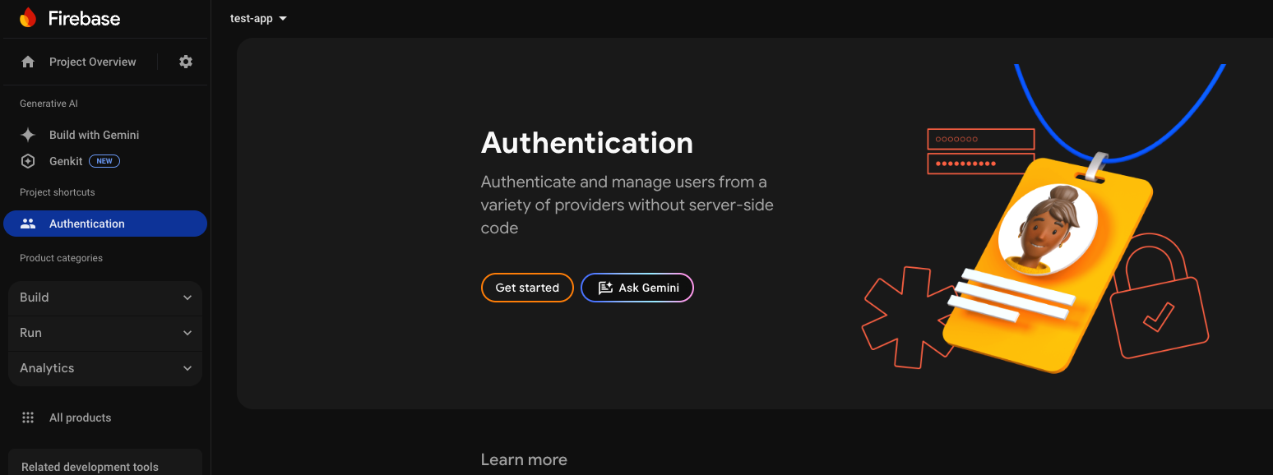The width and height of the screenshot is (1273, 475).
Task: Click the Firebase wordmark text
Action: point(84,18)
